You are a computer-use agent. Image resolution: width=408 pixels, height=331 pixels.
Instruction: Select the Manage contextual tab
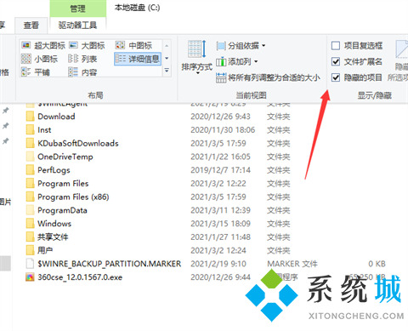78,9
